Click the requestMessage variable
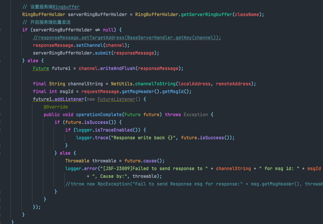 [100, 91]
